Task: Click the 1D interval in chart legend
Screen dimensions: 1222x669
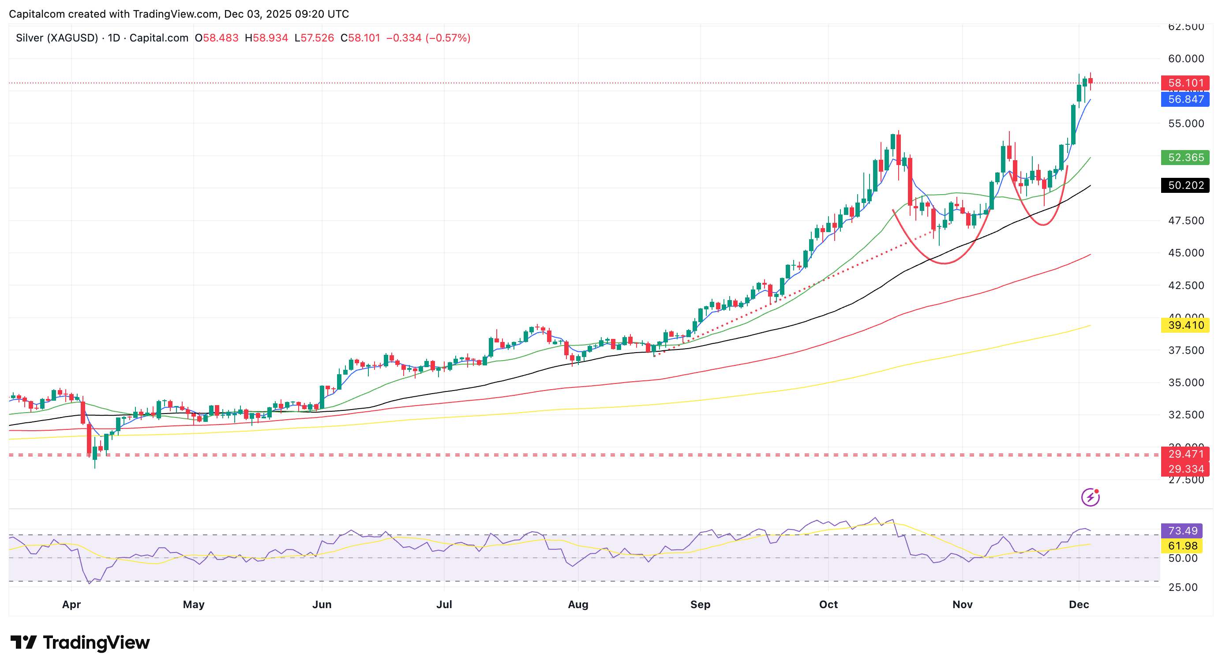Action: coord(114,38)
